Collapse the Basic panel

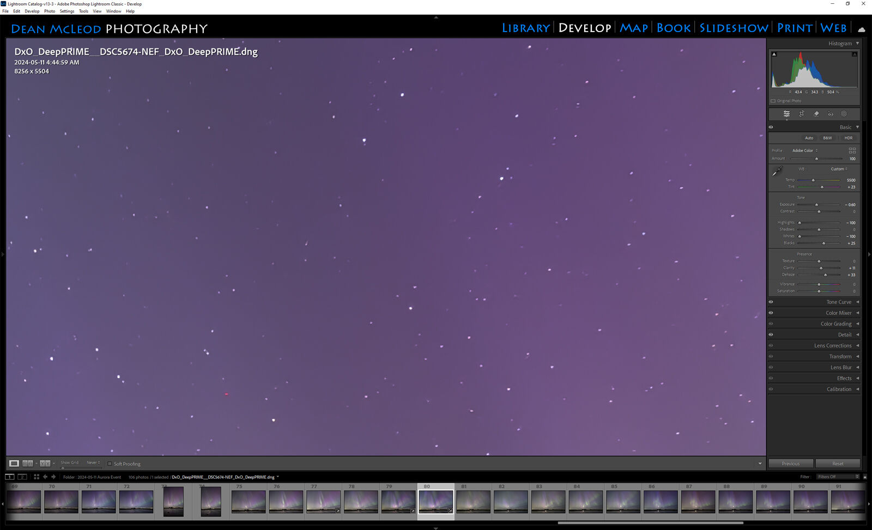point(857,127)
